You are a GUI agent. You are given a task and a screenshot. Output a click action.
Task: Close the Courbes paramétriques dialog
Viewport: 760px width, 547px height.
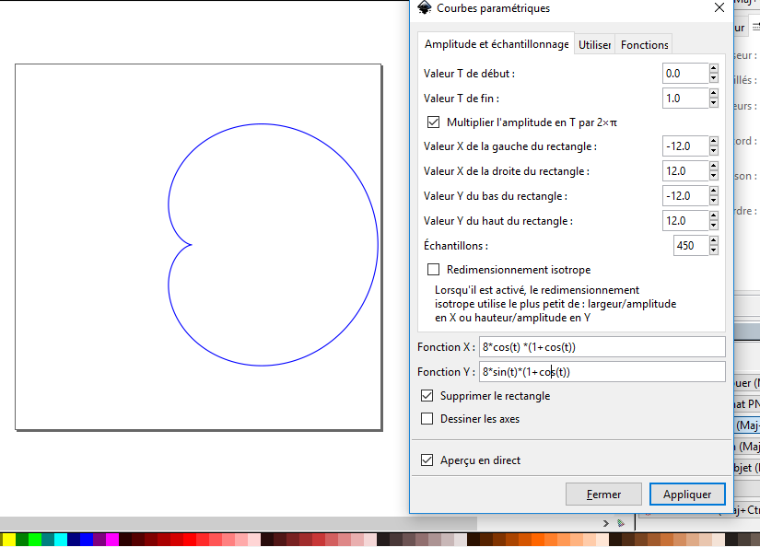pos(719,7)
